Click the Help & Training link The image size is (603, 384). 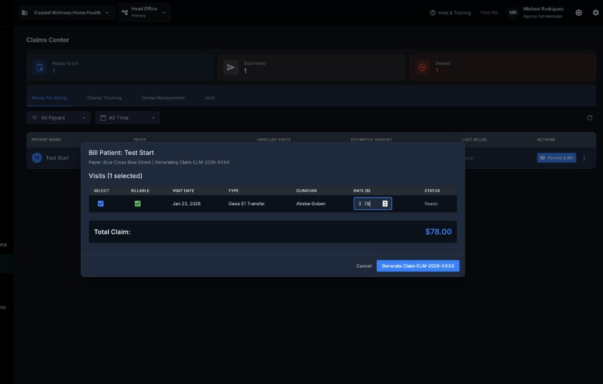point(450,13)
